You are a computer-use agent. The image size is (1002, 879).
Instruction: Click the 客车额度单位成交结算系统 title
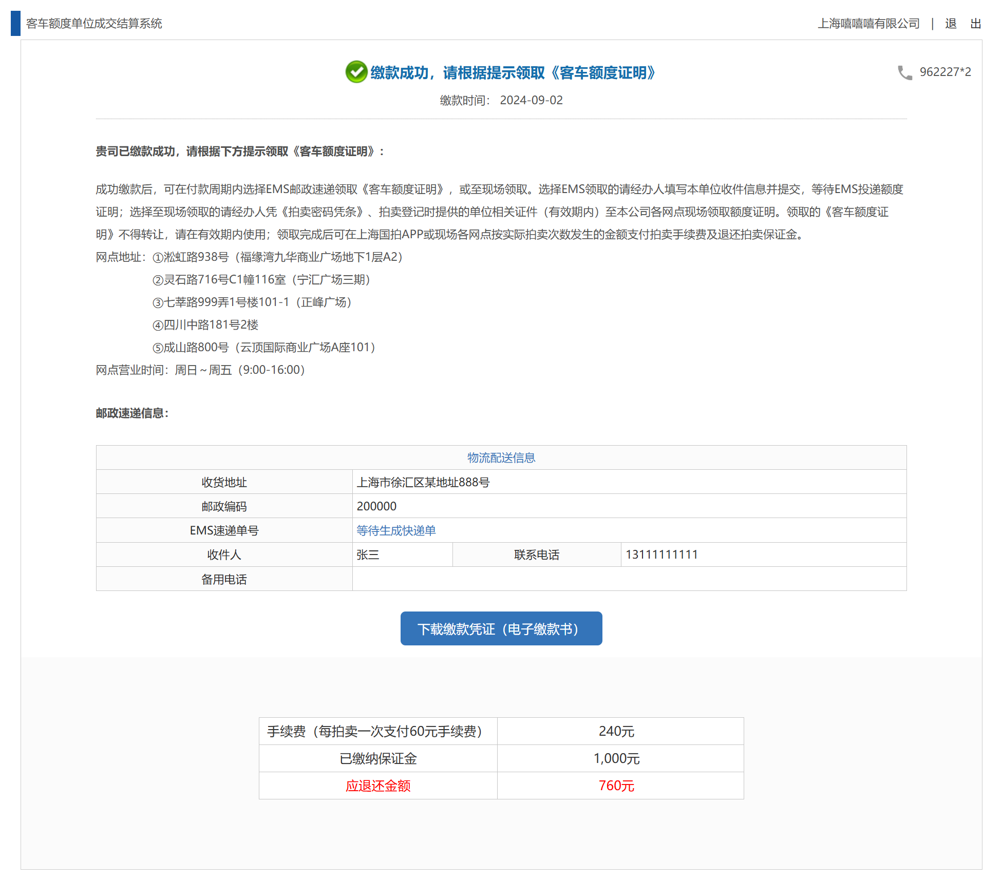point(94,24)
